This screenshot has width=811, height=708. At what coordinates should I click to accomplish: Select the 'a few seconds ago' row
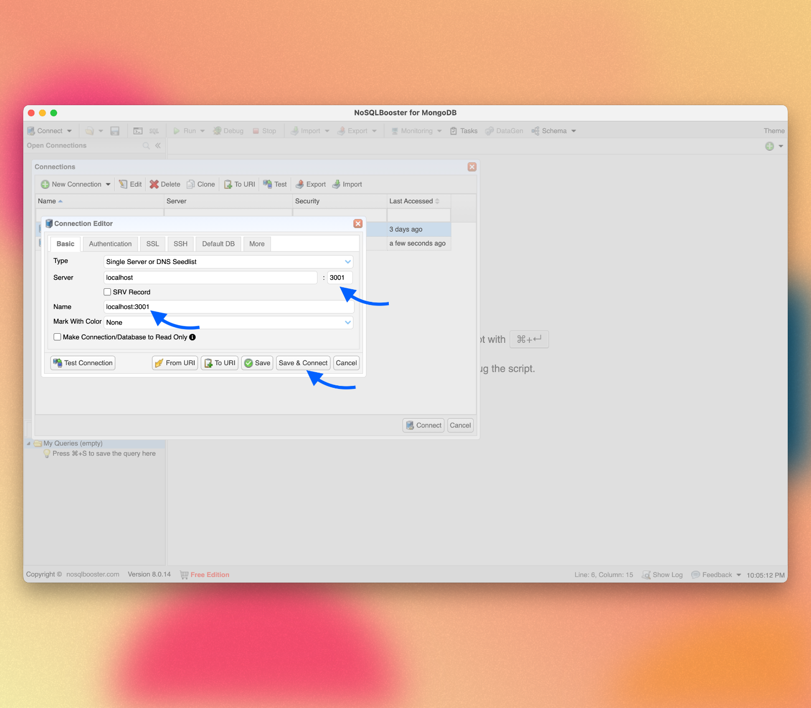(x=409, y=243)
